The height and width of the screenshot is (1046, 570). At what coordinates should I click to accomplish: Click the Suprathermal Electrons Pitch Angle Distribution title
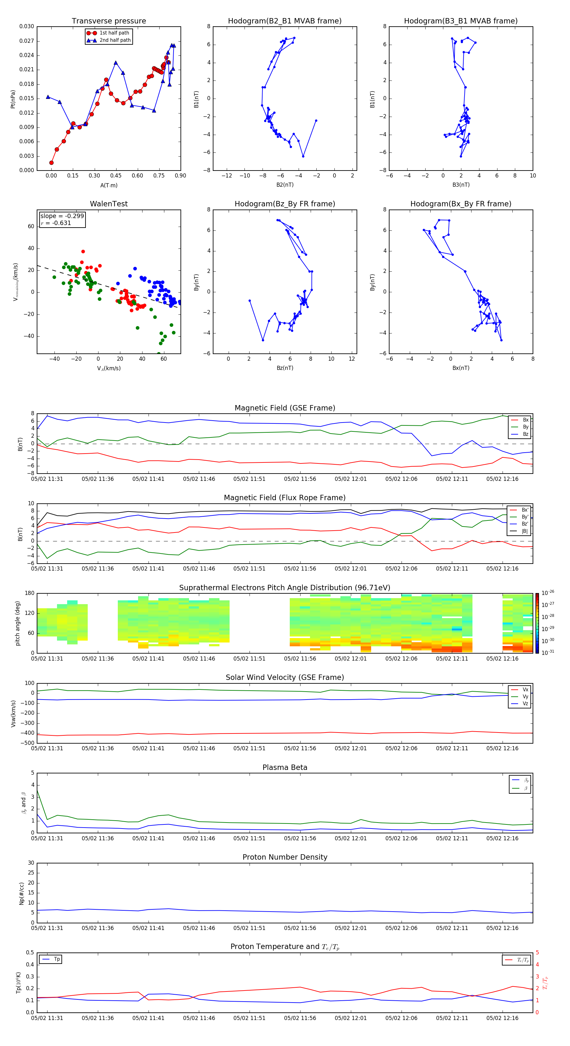285,588
